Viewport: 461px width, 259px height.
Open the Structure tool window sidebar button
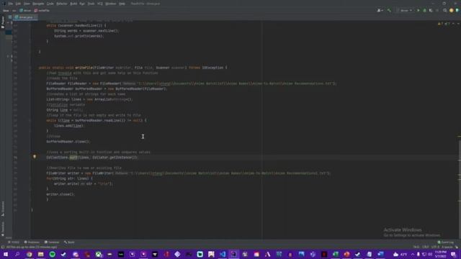pos(3,209)
